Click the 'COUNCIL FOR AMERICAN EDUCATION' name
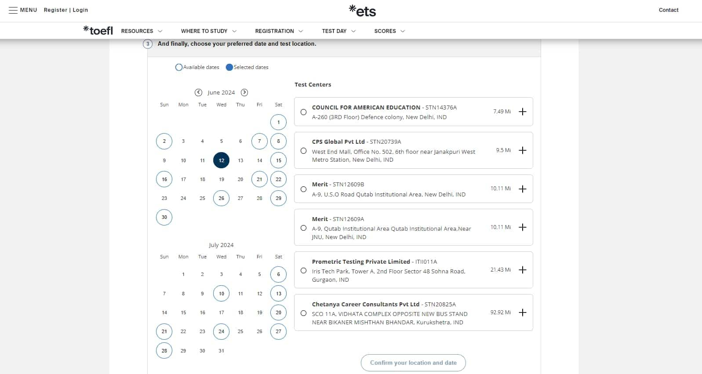 tap(366, 107)
